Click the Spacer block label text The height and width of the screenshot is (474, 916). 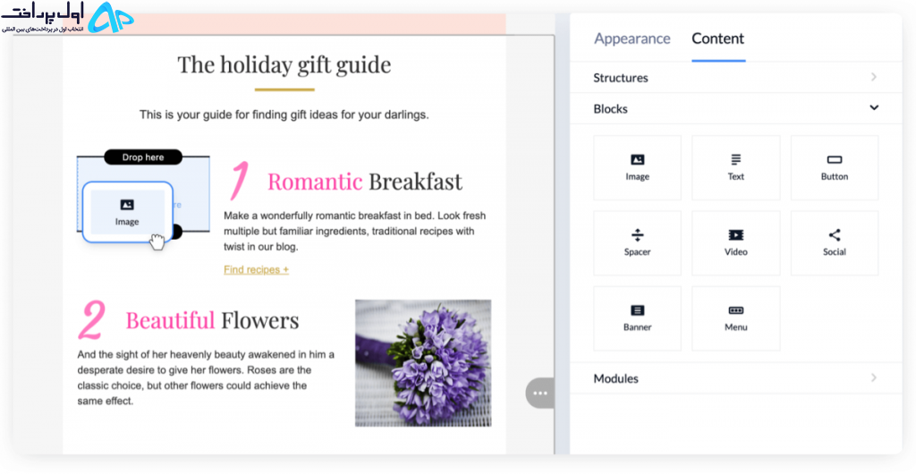[x=637, y=252]
